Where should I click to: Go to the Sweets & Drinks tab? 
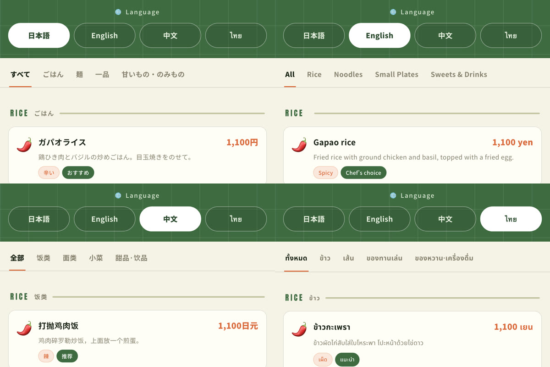[x=459, y=74]
